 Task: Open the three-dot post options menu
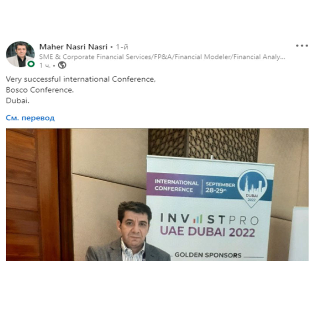[x=302, y=46]
